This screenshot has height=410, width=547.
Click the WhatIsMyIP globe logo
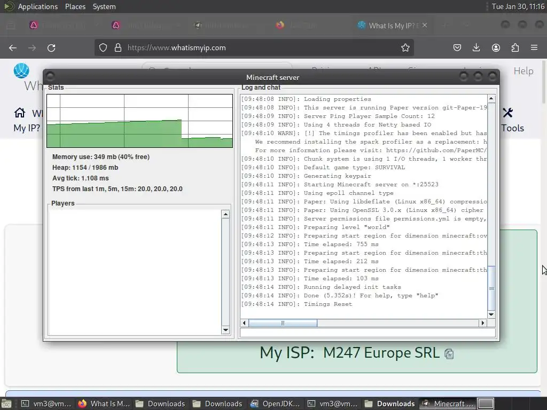[x=21, y=70]
